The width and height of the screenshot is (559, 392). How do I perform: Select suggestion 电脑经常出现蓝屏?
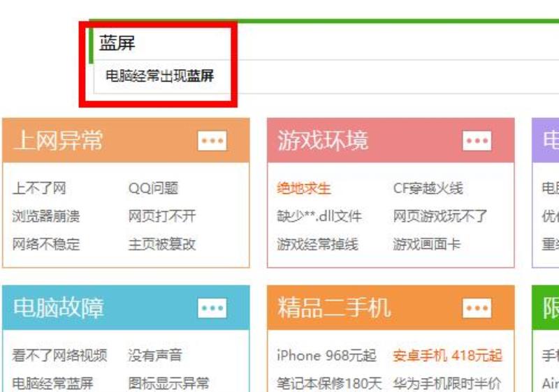coord(160,76)
